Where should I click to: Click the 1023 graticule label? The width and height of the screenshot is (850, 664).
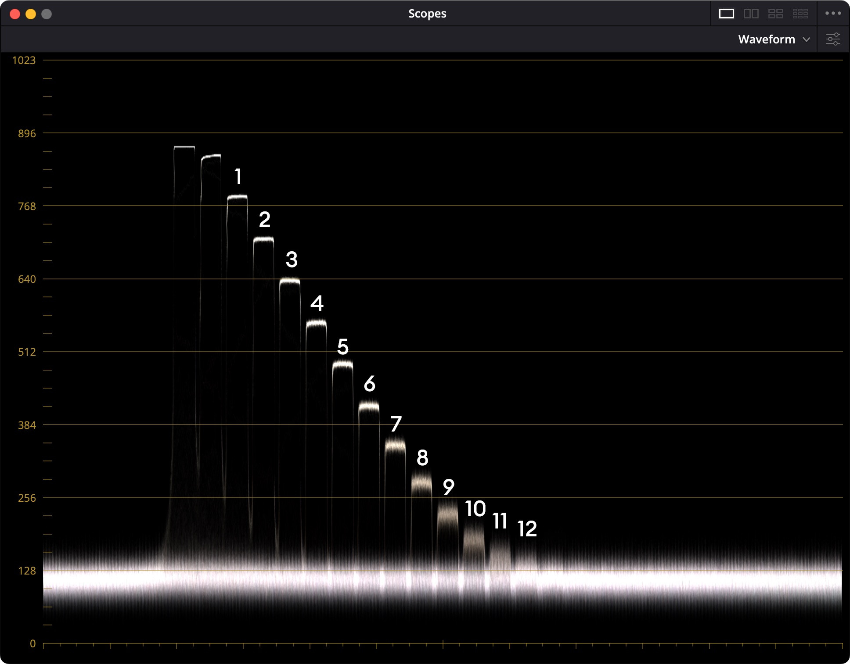click(24, 61)
